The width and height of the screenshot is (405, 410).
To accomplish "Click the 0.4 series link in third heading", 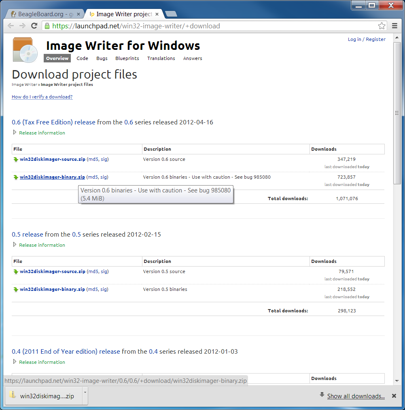I will point(153,351).
